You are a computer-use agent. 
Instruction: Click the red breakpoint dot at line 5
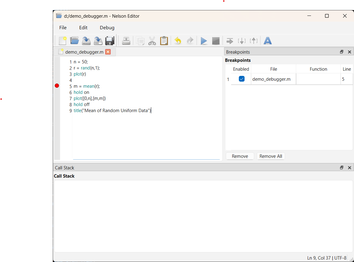pos(57,86)
